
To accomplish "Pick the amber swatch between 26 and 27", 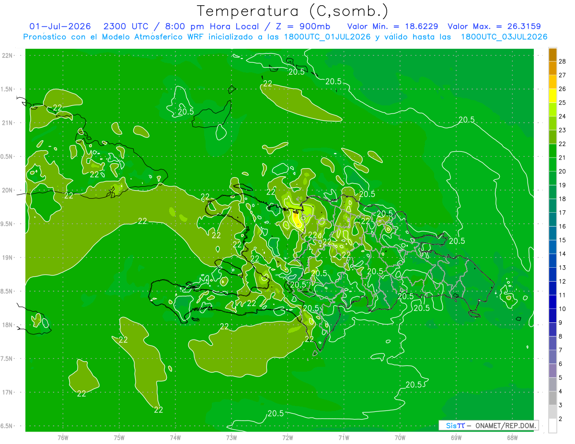I will click(x=552, y=82).
